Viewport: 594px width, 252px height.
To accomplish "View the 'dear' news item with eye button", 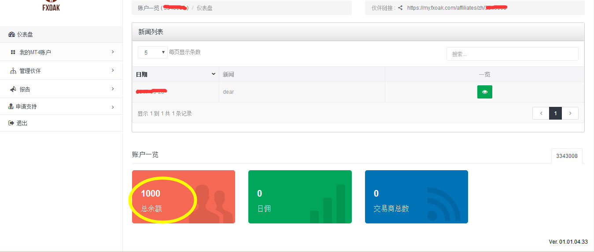I will tap(484, 92).
